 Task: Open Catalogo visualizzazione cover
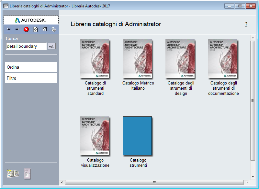tap(95, 136)
